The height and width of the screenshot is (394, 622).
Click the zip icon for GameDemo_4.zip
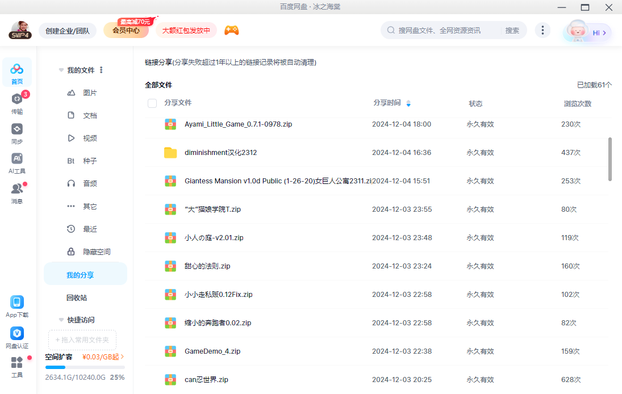click(170, 351)
